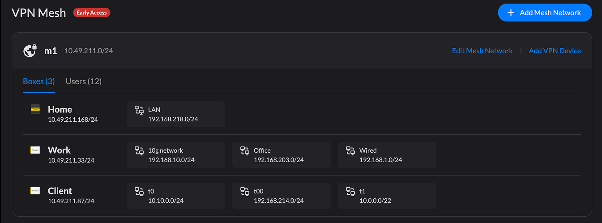Open the t1 10.0.0.0/22 network card

click(x=387, y=196)
